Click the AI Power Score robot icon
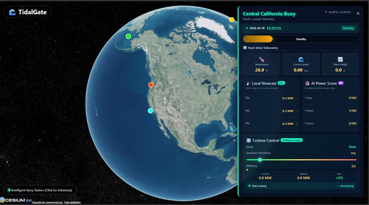The width and height of the screenshot is (369, 205). coord(307,83)
